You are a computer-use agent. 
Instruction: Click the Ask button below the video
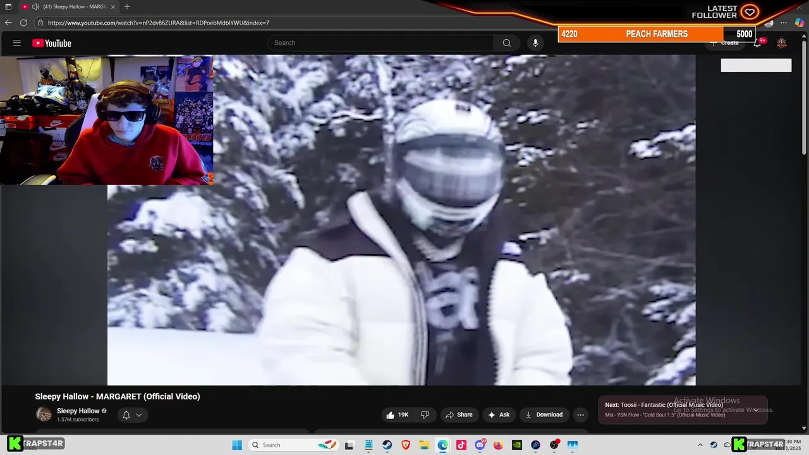pos(499,415)
